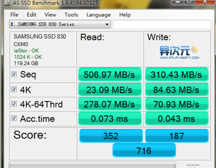Uncheck the 4K-64Thrd test checkbox
The height and width of the screenshot is (168, 216).
[14, 104]
